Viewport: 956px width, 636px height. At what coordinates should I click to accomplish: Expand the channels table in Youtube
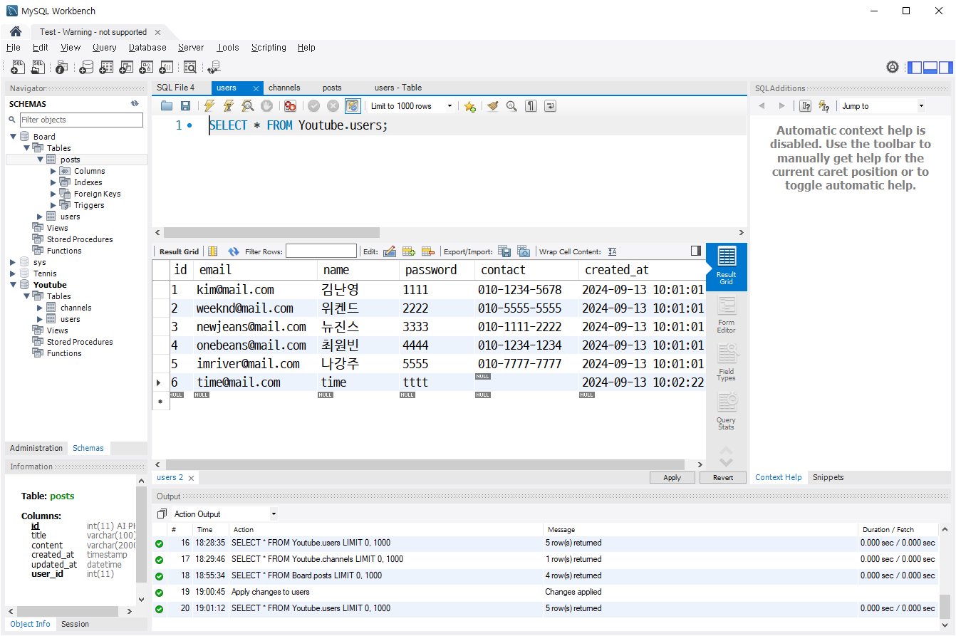coord(40,308)
